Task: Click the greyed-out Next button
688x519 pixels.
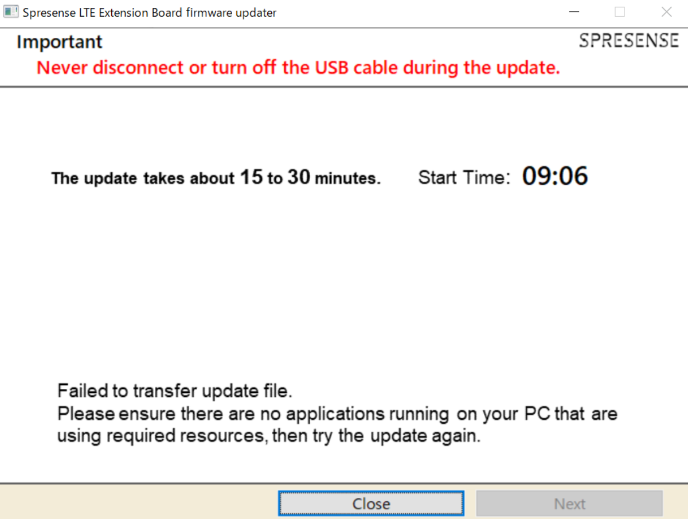Action: tap(569, 504)
